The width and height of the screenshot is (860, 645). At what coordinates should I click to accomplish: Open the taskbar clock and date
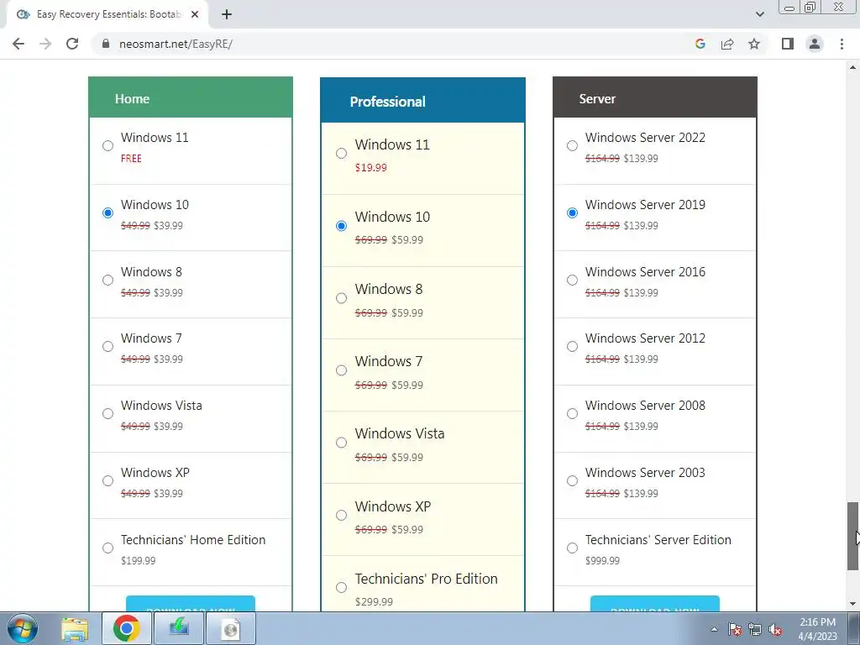click(x=817, y=629)
